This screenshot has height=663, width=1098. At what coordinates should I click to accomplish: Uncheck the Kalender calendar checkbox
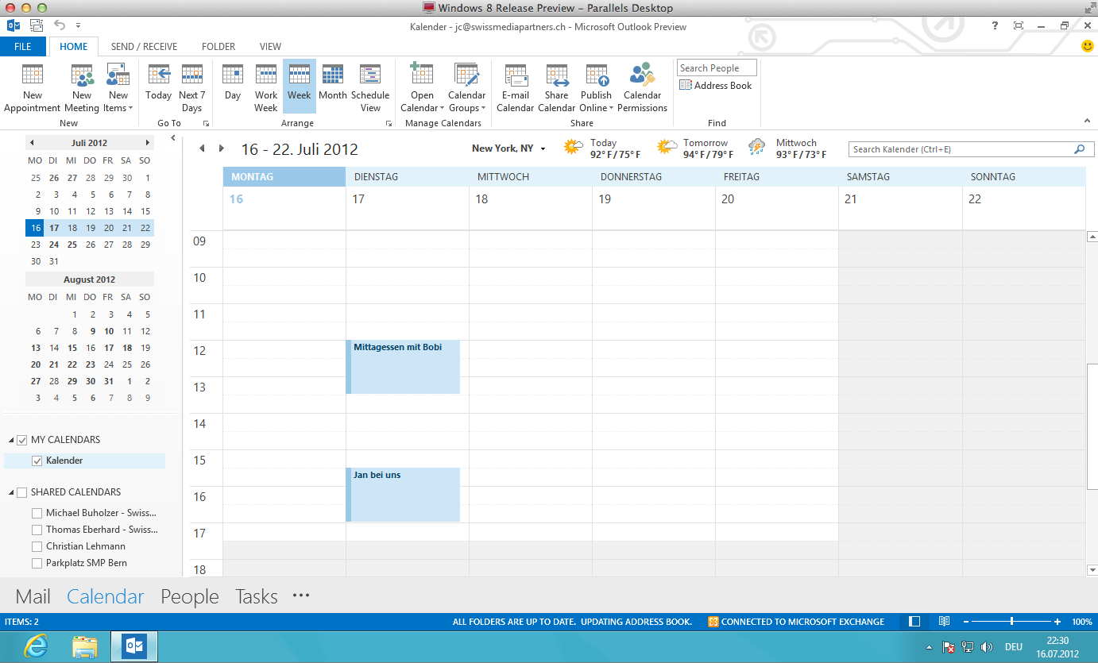pyautogui.click(x=37, y=461)
